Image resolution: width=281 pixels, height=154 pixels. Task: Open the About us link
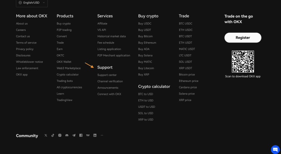click(x=22, y=24)
